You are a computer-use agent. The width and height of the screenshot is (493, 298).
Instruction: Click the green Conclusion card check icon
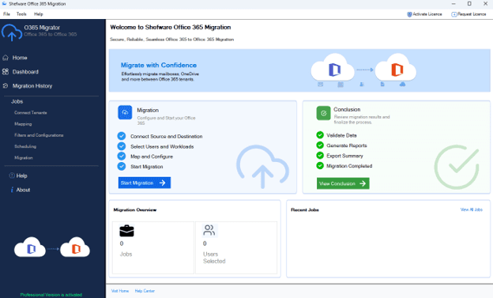tap(324, 113)
